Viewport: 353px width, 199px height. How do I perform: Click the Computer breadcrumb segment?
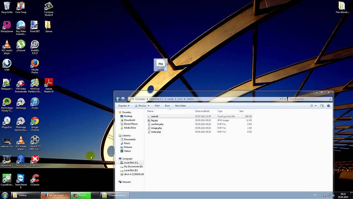(140, 99)
